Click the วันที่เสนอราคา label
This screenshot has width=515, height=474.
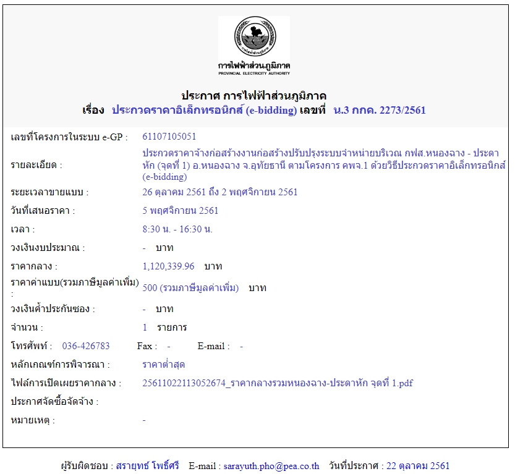(x=43, y=210)
